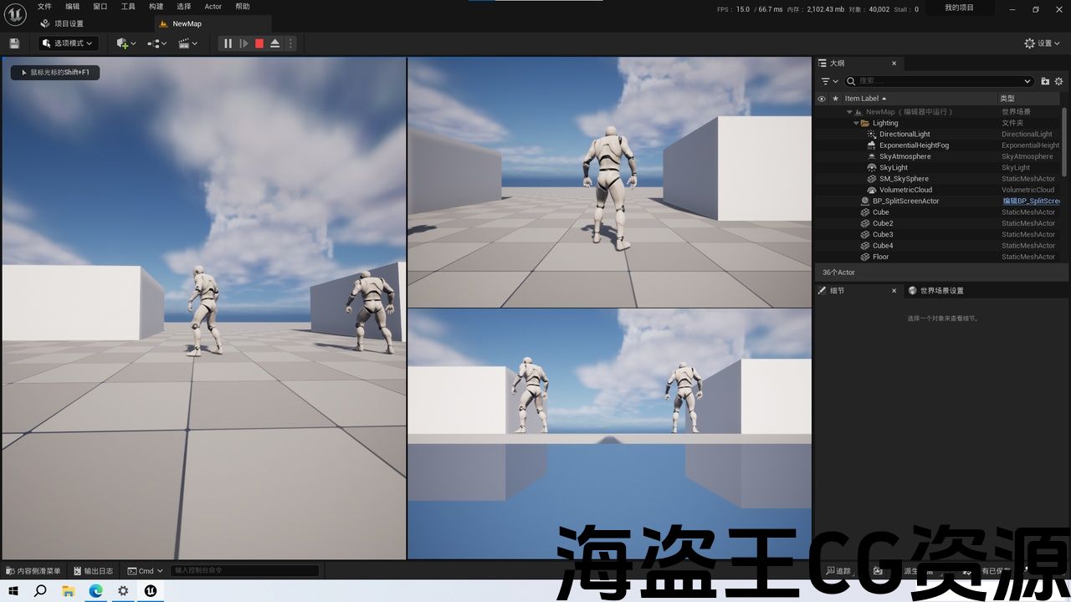Click the console command input field
This screenshot has width=1071, height=602.
click(x=245, y=571)
